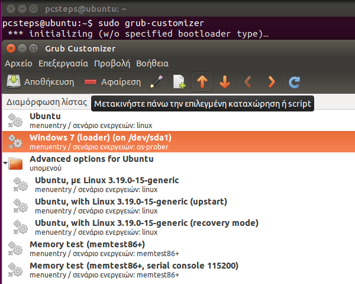Close the Grub Customizer window

point(11,49)
